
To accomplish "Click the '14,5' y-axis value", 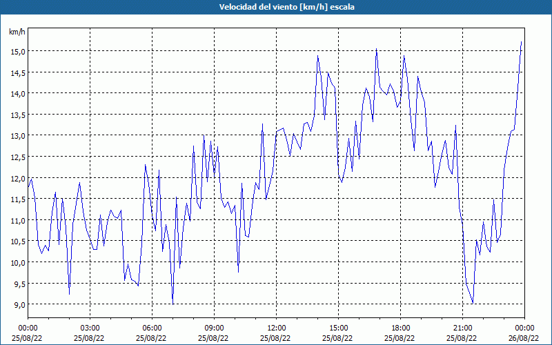I will point(18,72).
